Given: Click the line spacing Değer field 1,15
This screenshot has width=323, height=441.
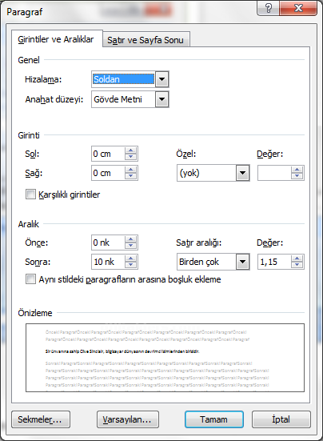Looking at the screenshot, I should pyautogui.click(x=274, y=262).
